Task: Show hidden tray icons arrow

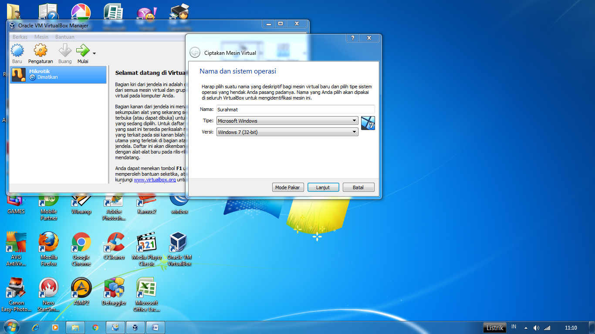Action: 526,328
